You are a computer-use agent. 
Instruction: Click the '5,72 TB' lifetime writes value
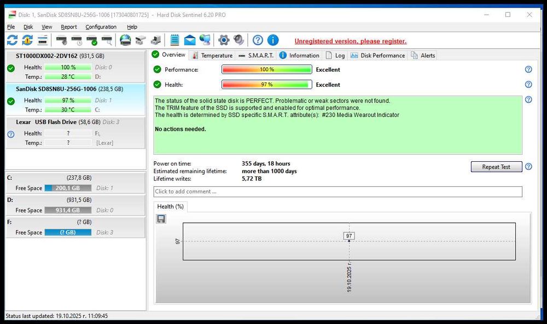click(252, 179)
